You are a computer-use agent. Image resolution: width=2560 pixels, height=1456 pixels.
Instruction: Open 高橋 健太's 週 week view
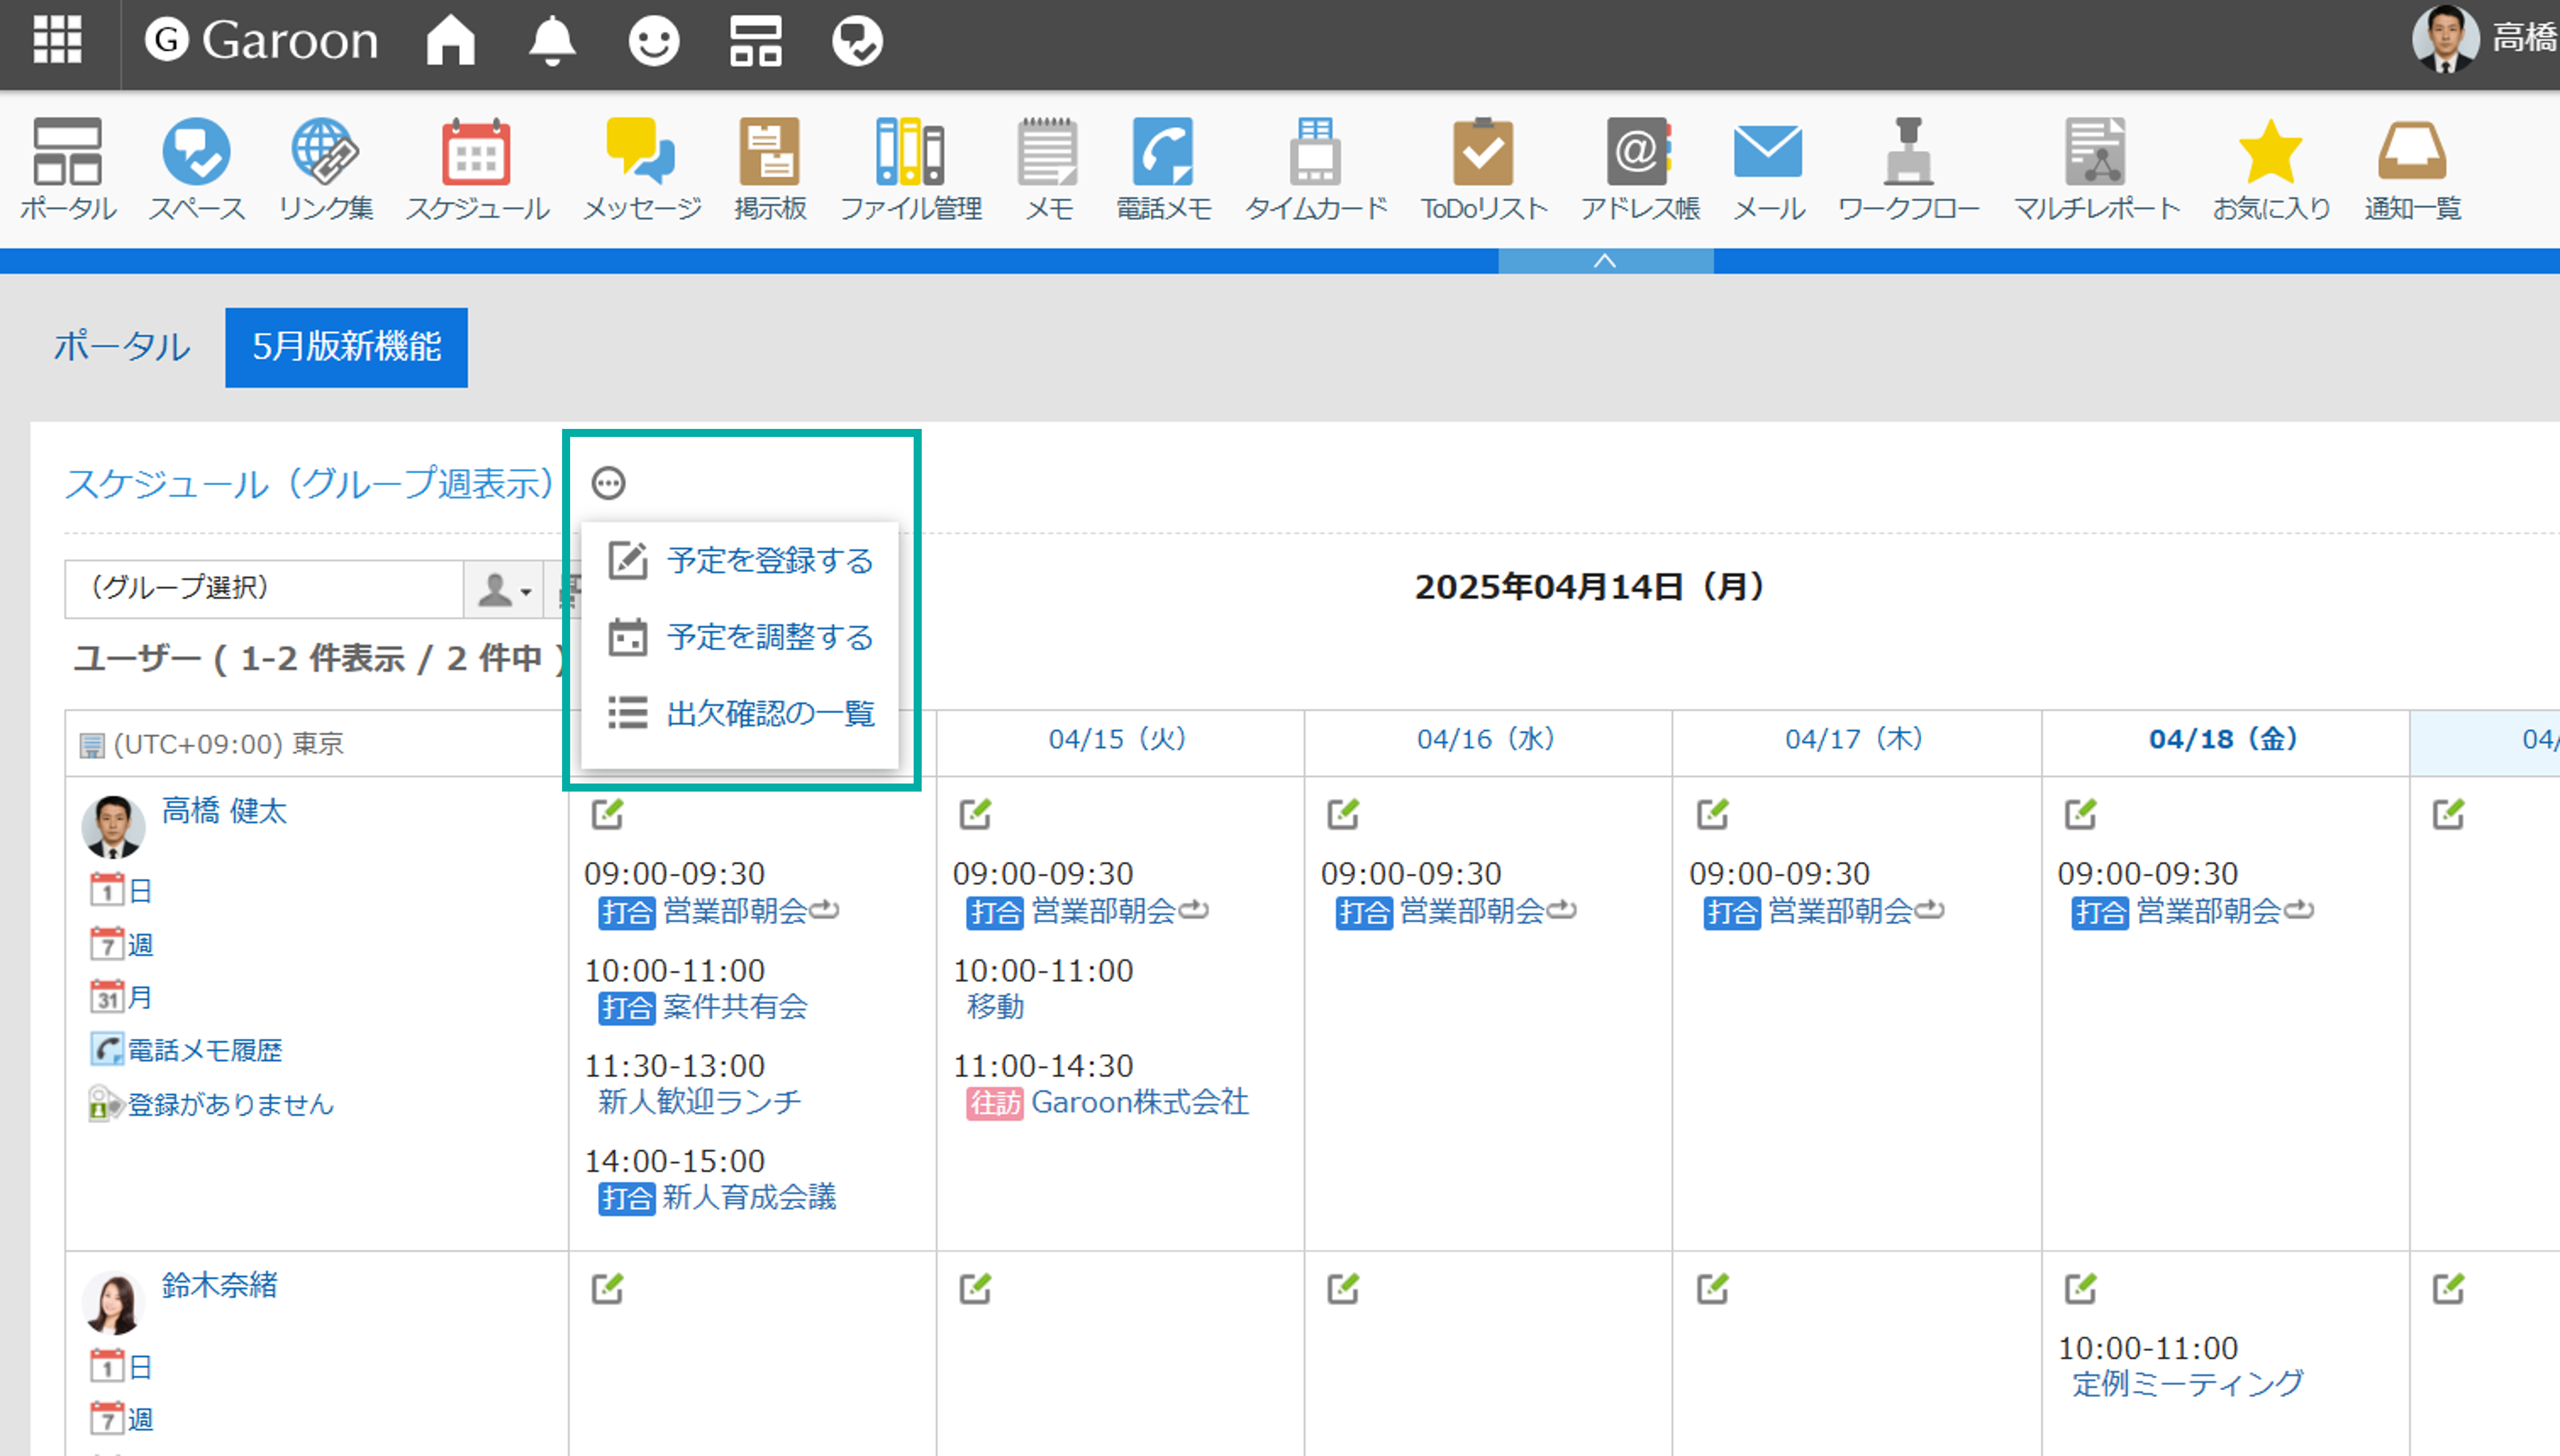pyautogui.click(x=121, y=944)
